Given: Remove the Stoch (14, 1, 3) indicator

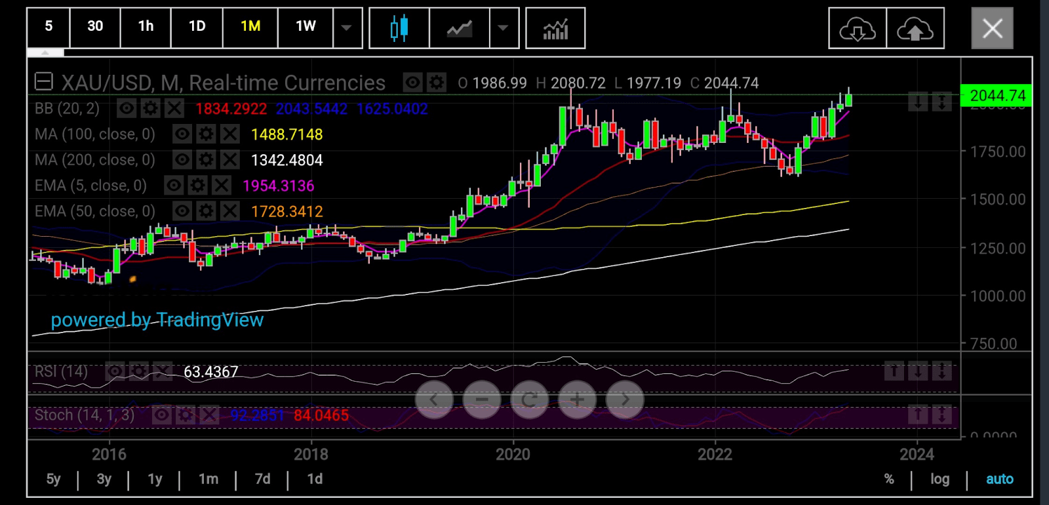Looking at the screenshot, I should pyautogui.click(x=208, y=414).
